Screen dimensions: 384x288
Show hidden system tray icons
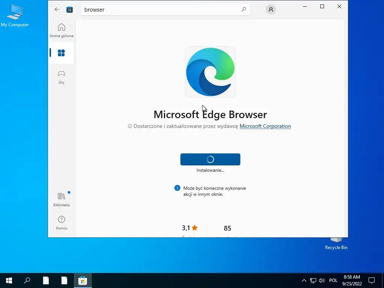coord(304,280)
